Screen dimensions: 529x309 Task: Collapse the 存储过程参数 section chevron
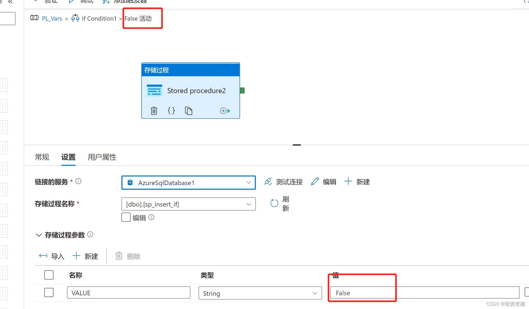(x=39, y=235)
